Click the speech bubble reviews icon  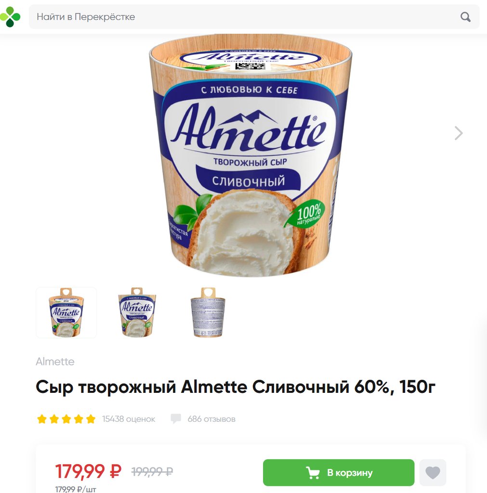click(176, 419)
